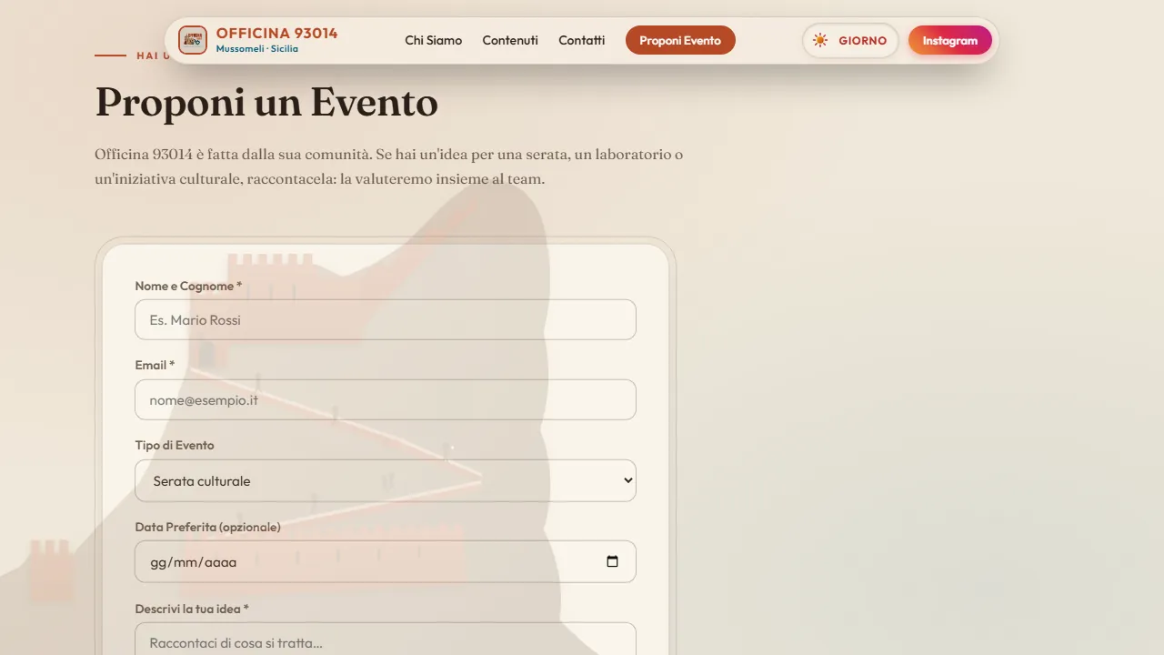Screen dimensions: 1164x655
Task: Click the Tipo di Evento label
Action: 175,446
